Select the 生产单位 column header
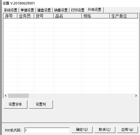 pos(124,16)
